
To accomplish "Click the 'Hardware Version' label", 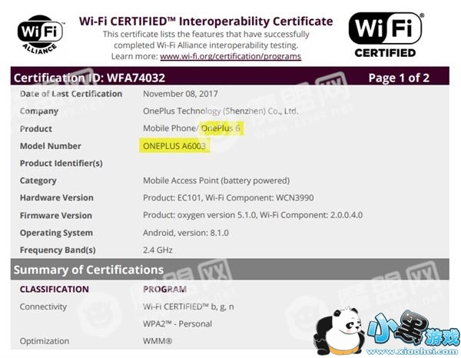I will point(56,197).
